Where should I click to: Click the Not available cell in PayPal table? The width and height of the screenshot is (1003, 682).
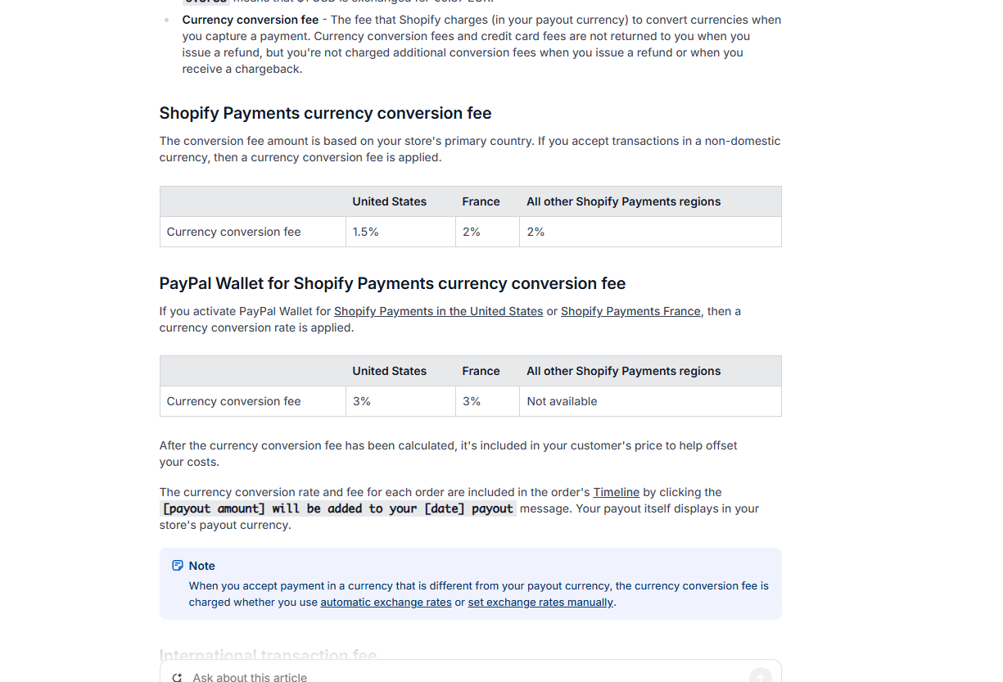[562, 401]
